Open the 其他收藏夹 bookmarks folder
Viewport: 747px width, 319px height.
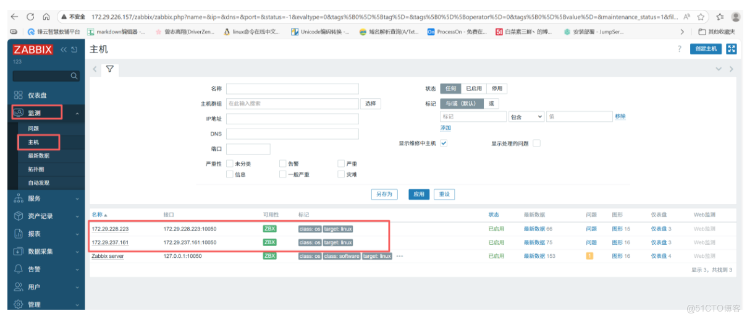point(715,32)
